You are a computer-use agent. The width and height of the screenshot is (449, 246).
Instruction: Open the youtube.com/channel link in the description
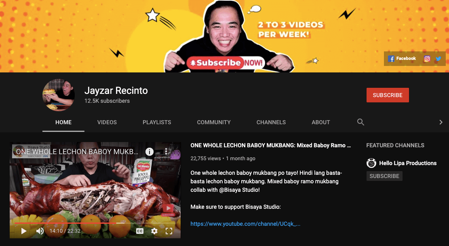pyautogui.click(x=245, y=224)
